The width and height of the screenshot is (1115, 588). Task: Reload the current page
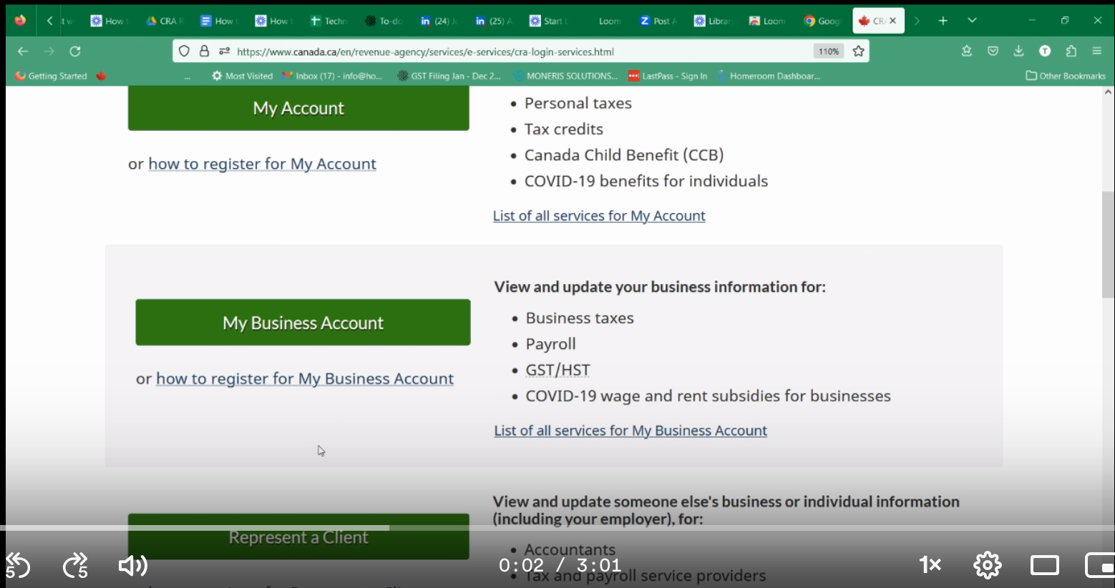coord(75,52)
